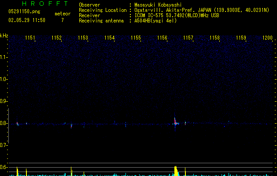Click the large meteor echo after 1156

click(x=176, y=122)
